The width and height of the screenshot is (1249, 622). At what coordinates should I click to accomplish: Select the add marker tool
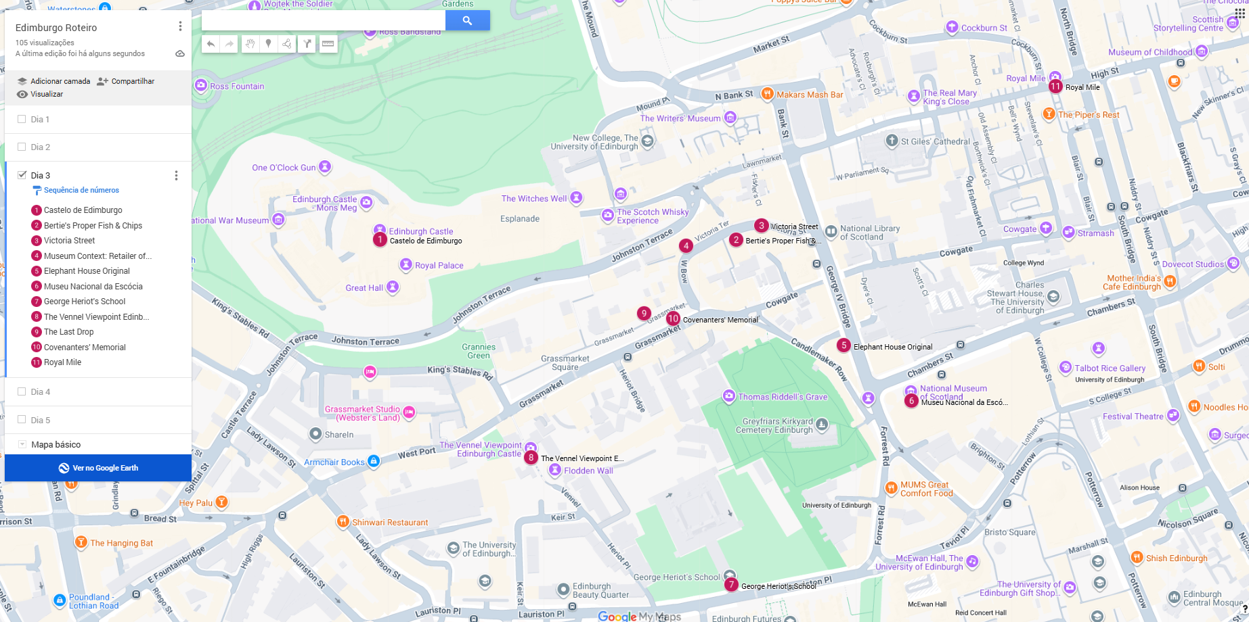click(269, 44)
